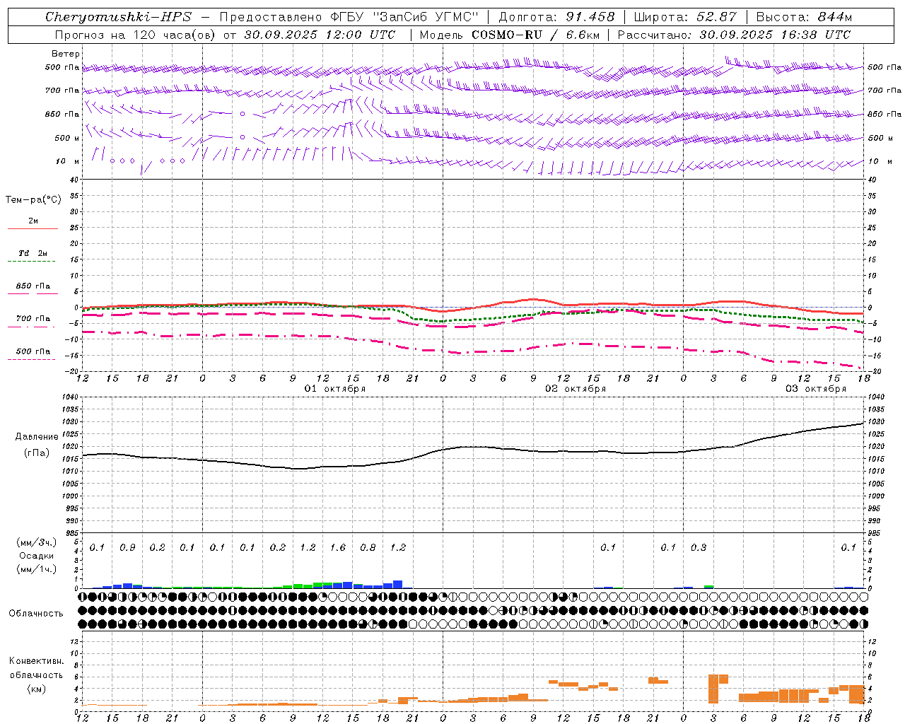Click the Ветер wind section label
This screenshot has width=905, height=724.
point(66,54)
